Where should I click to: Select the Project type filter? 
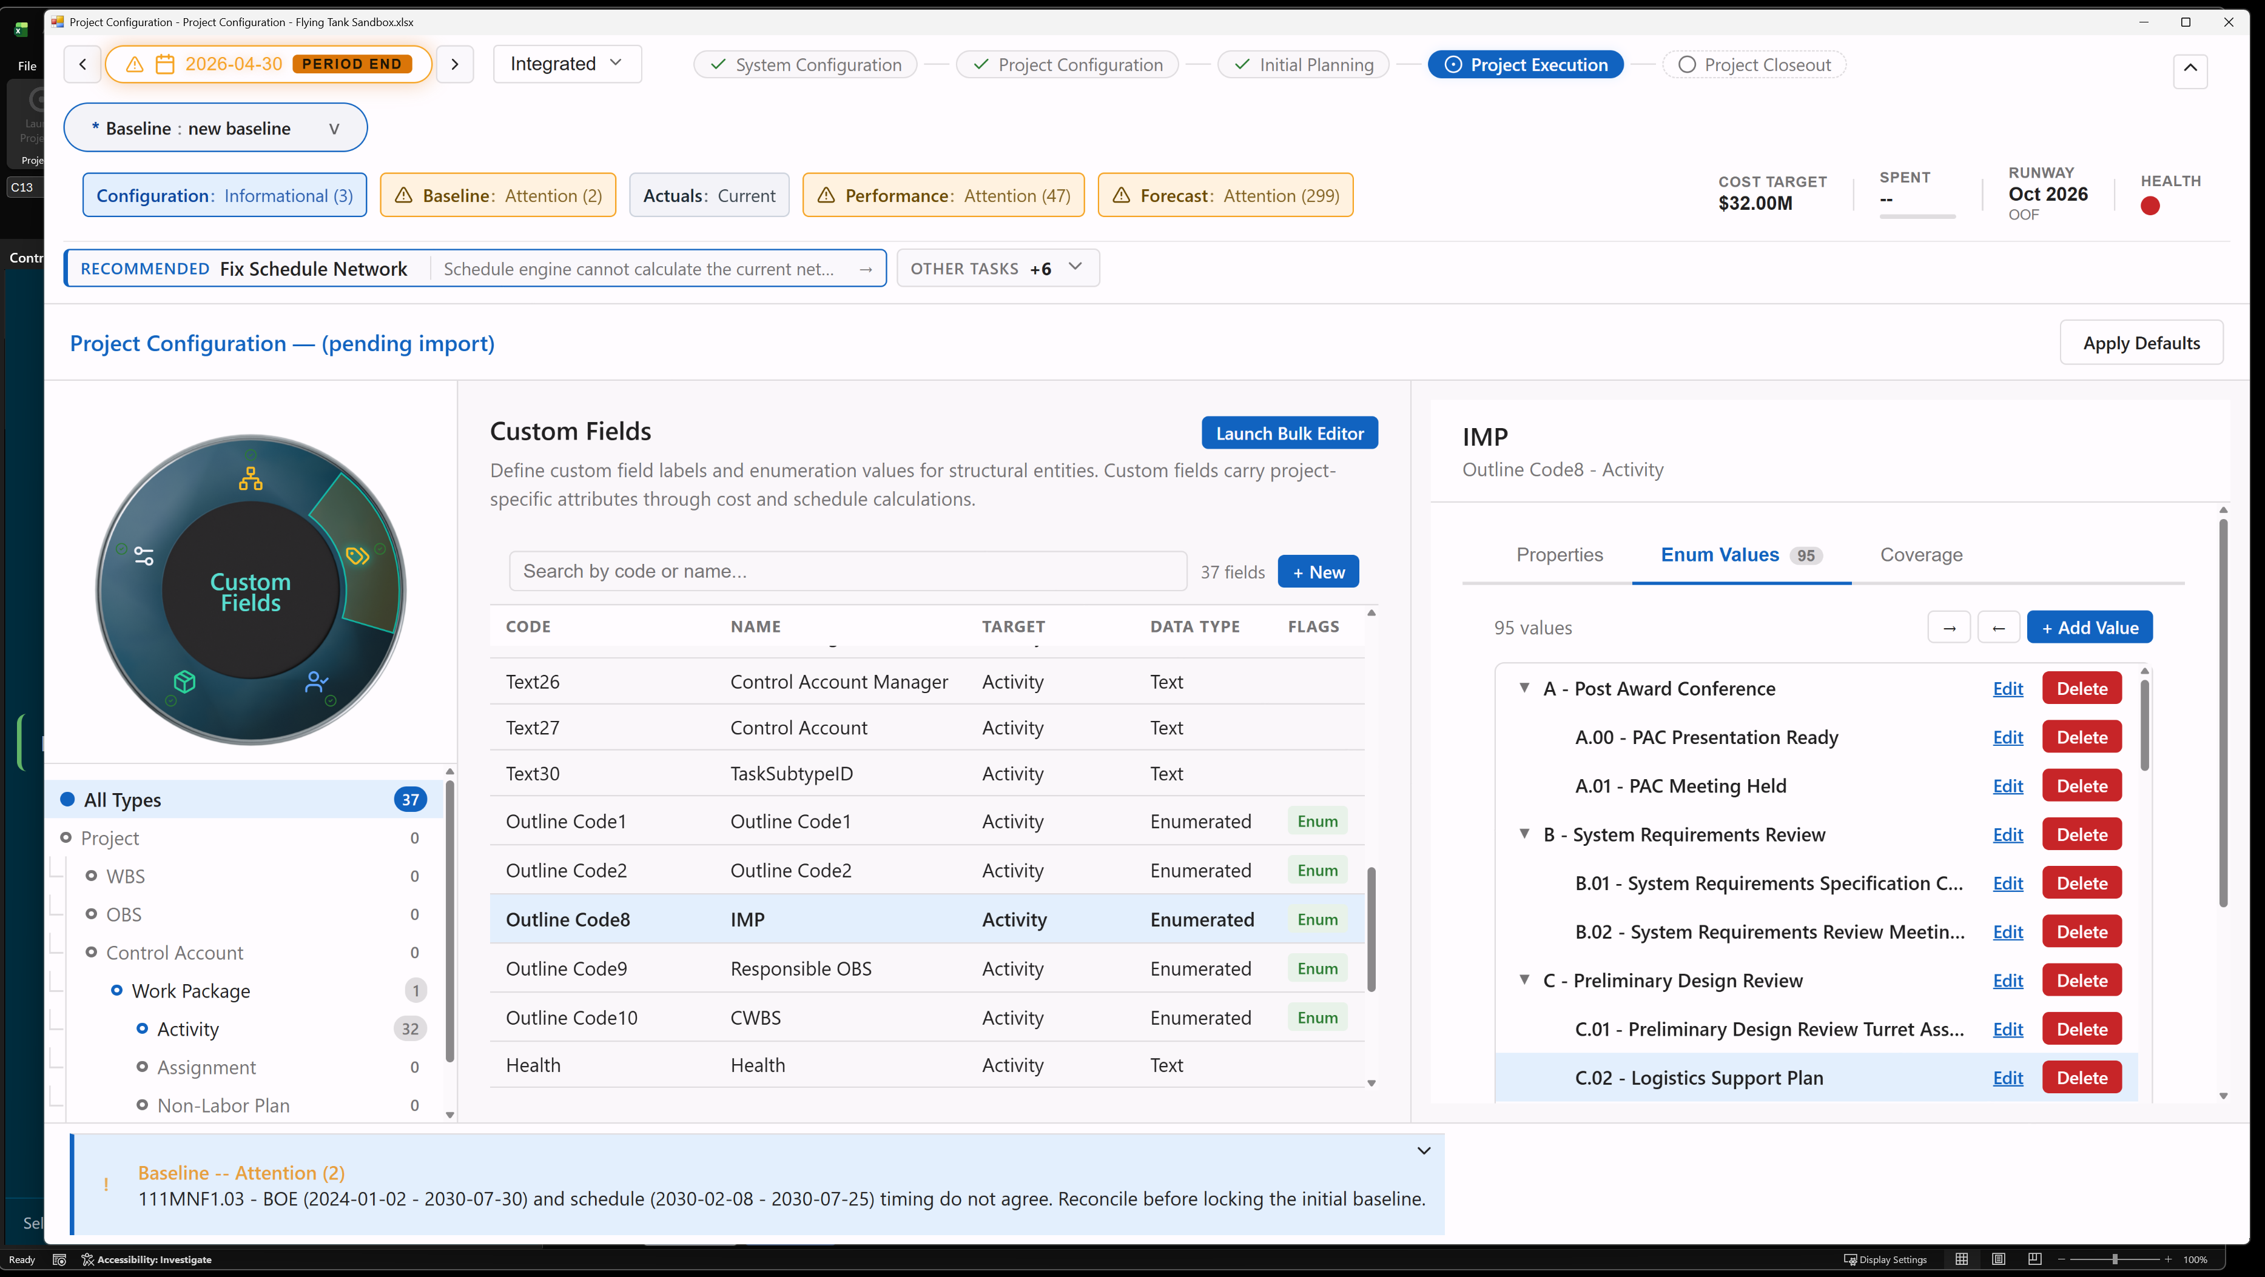[x=244, y=839]
